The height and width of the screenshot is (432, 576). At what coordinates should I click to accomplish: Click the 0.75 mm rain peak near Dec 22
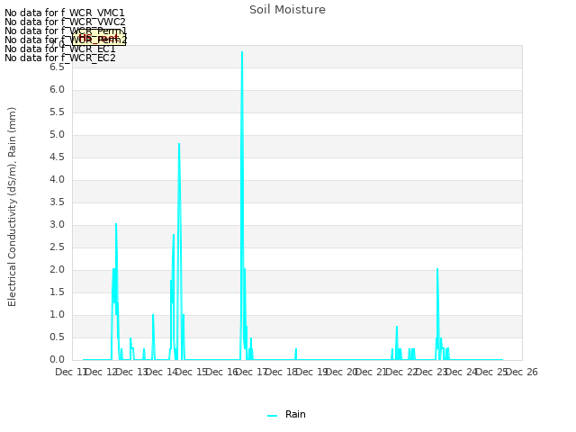tap(397, 328)
